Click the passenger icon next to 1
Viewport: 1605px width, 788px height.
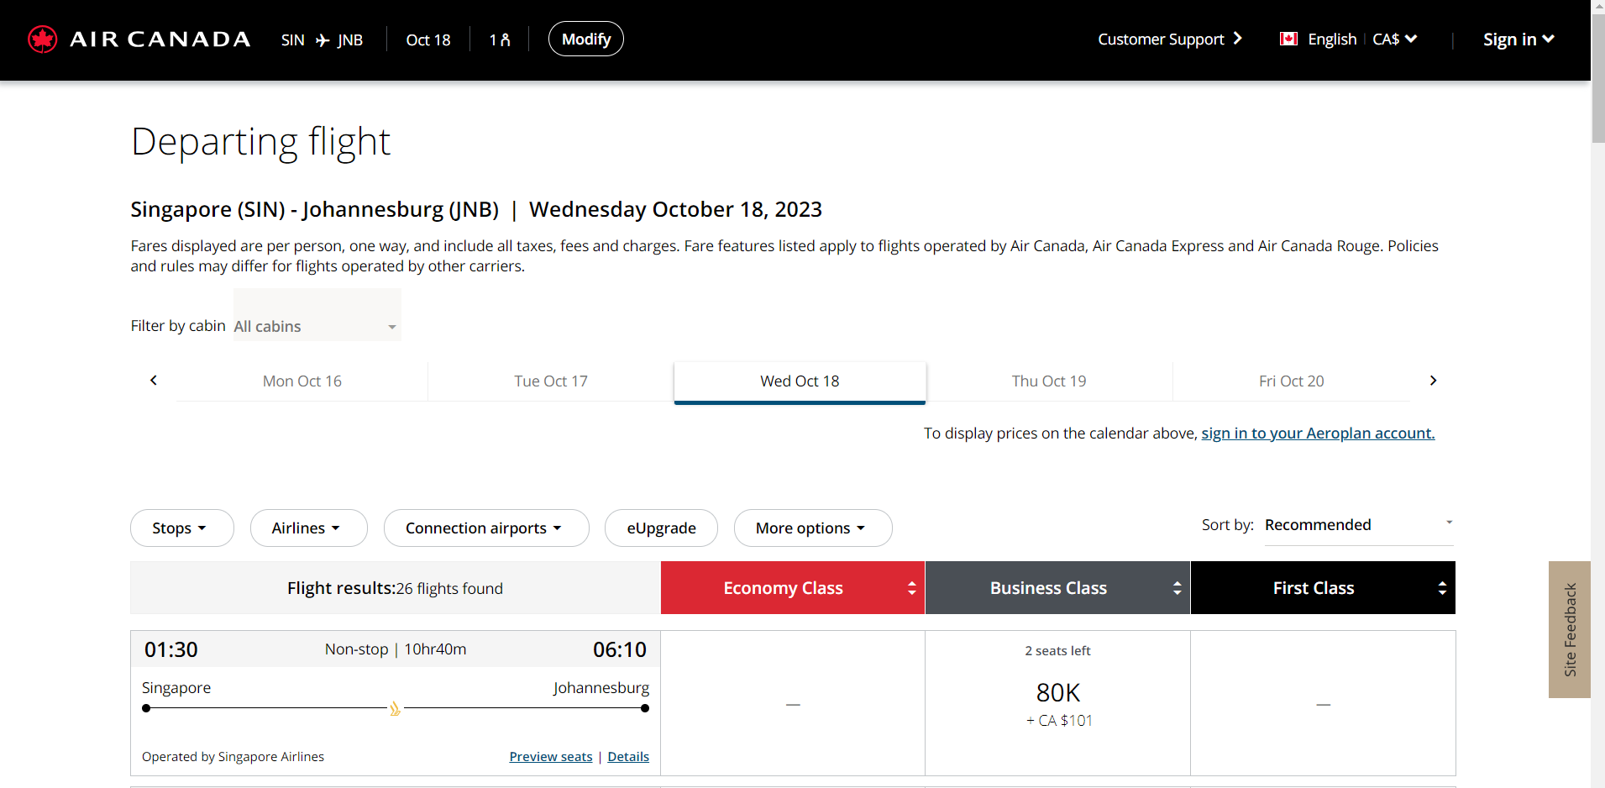click(506, 40)
